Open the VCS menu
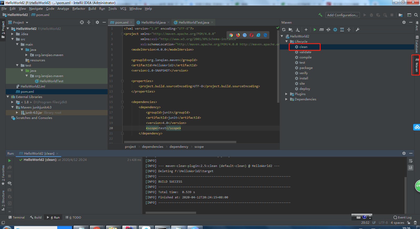This screenshot has height=229, width=420. pos(123,9)
